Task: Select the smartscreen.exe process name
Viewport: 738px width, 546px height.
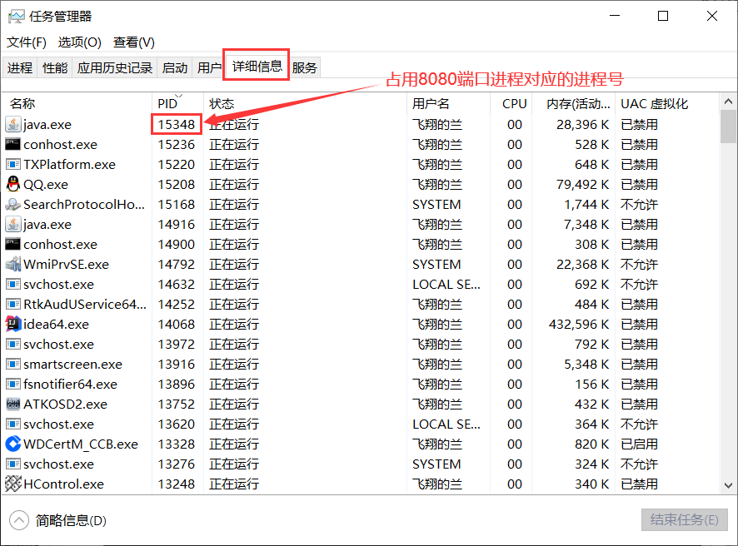Action: (73, 364)
